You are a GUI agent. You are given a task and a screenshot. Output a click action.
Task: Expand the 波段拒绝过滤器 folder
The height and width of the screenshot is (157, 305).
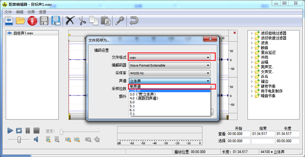click(x=252, y=33)
